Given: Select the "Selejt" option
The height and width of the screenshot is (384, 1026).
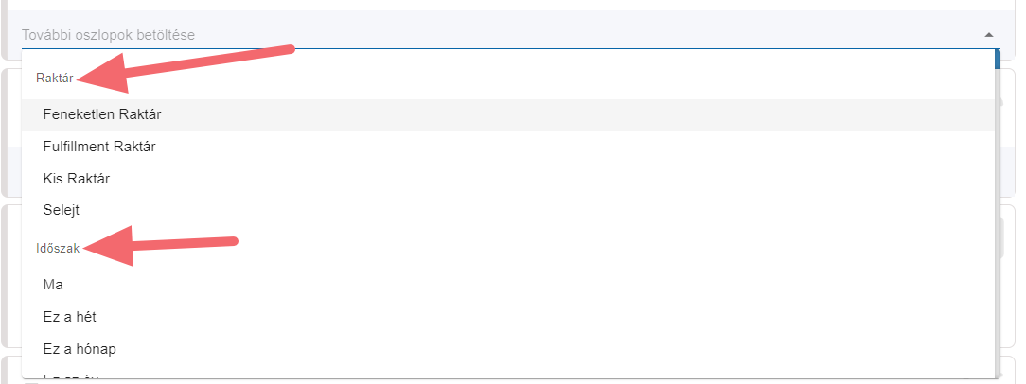Looking at the screenshot, I should [62, 209].
